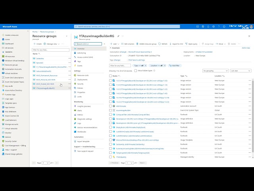The height and width of the screenshot is (191, 254).
Task: Check the SetIdentity runbook row
Action: [110, 144]
